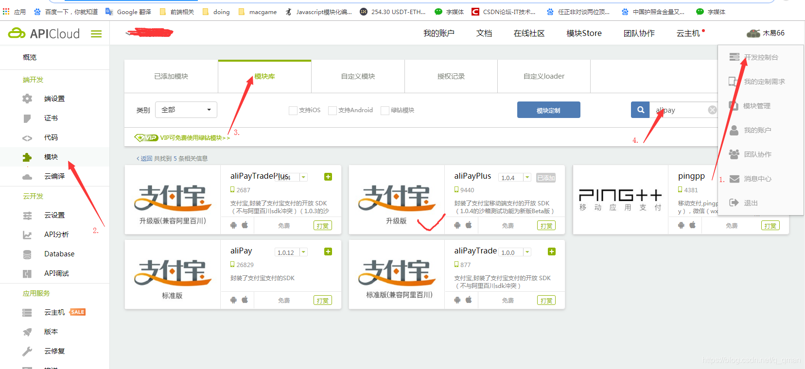Screen dimensions: 805x369
Task: Open the doing bookmarks folder
Action: coord(216,12)
